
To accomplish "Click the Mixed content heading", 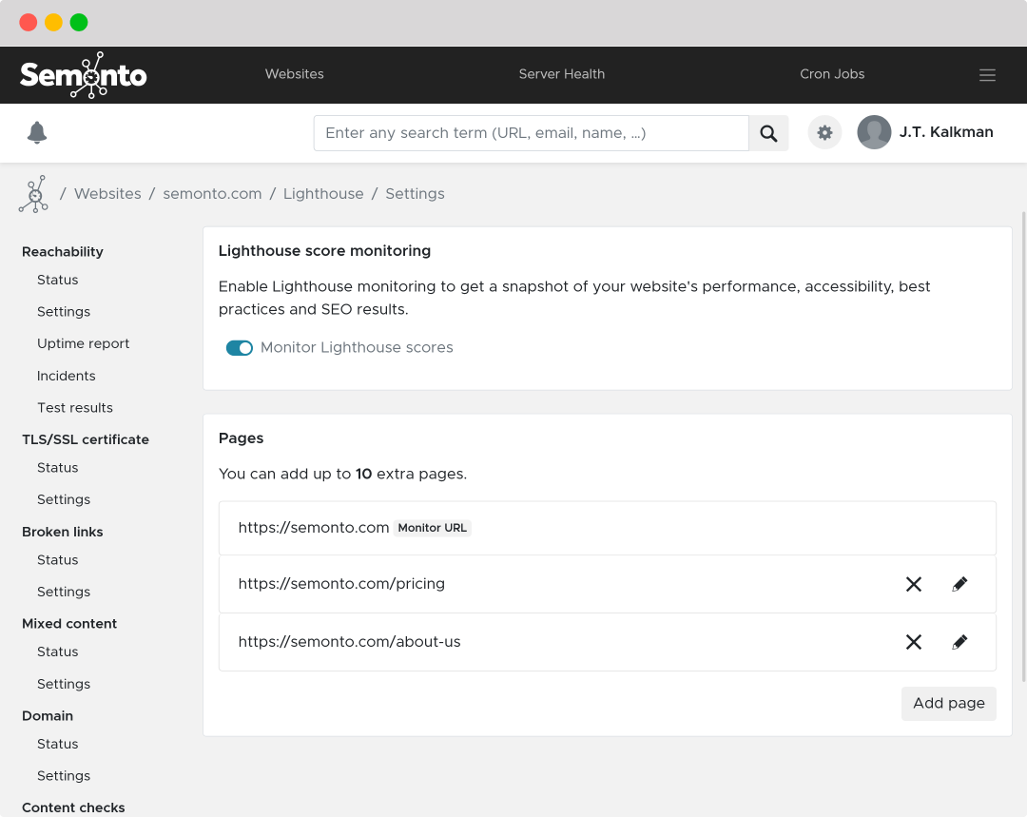I will (x=69, y=624).
